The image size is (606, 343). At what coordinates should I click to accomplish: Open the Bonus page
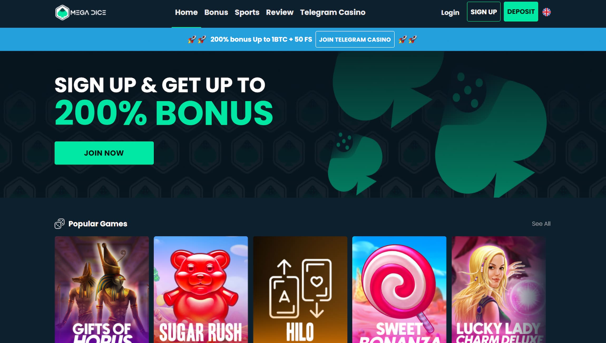tap(216, 12)
